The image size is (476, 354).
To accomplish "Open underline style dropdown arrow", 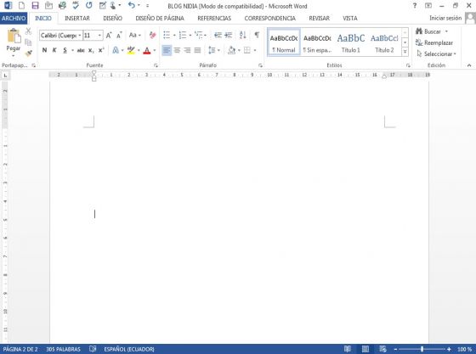I will (72, 50).
